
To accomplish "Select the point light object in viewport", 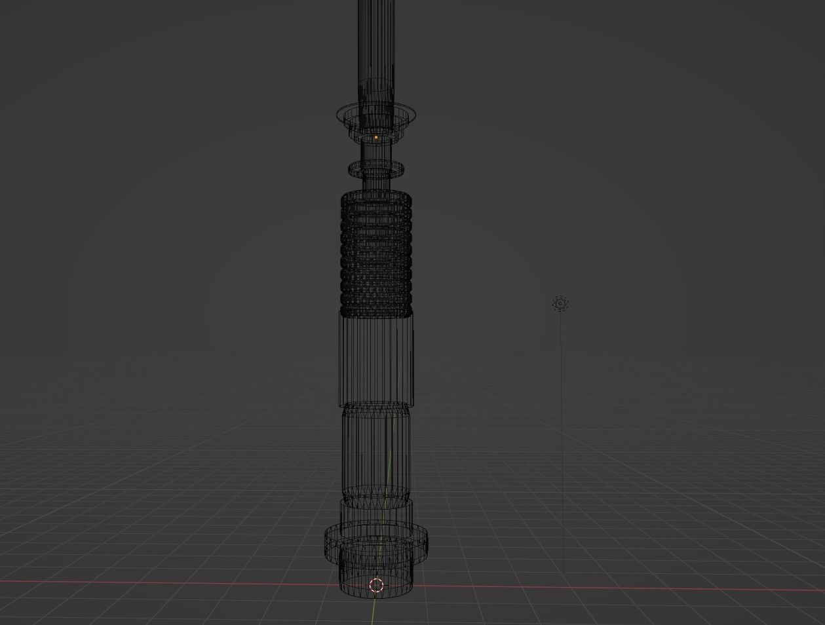I will (560, 303).
